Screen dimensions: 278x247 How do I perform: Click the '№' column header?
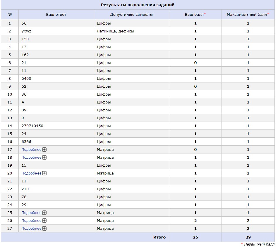click(x=10, y=15)
